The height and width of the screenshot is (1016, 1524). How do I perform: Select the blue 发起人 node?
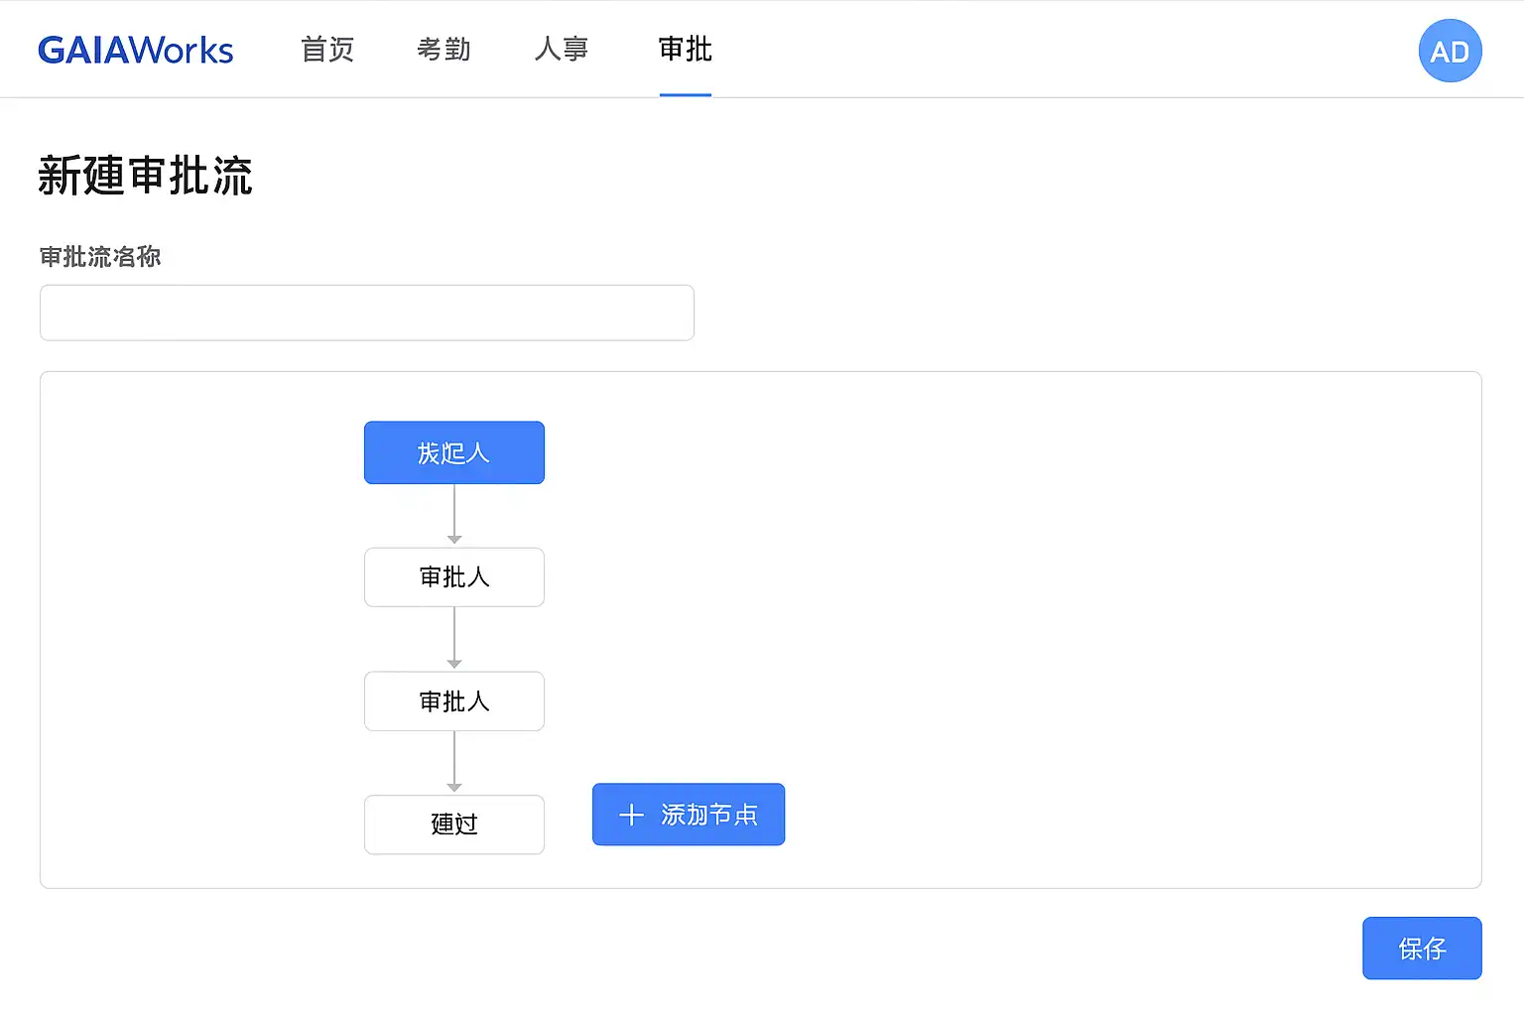[x=454, y=452]
